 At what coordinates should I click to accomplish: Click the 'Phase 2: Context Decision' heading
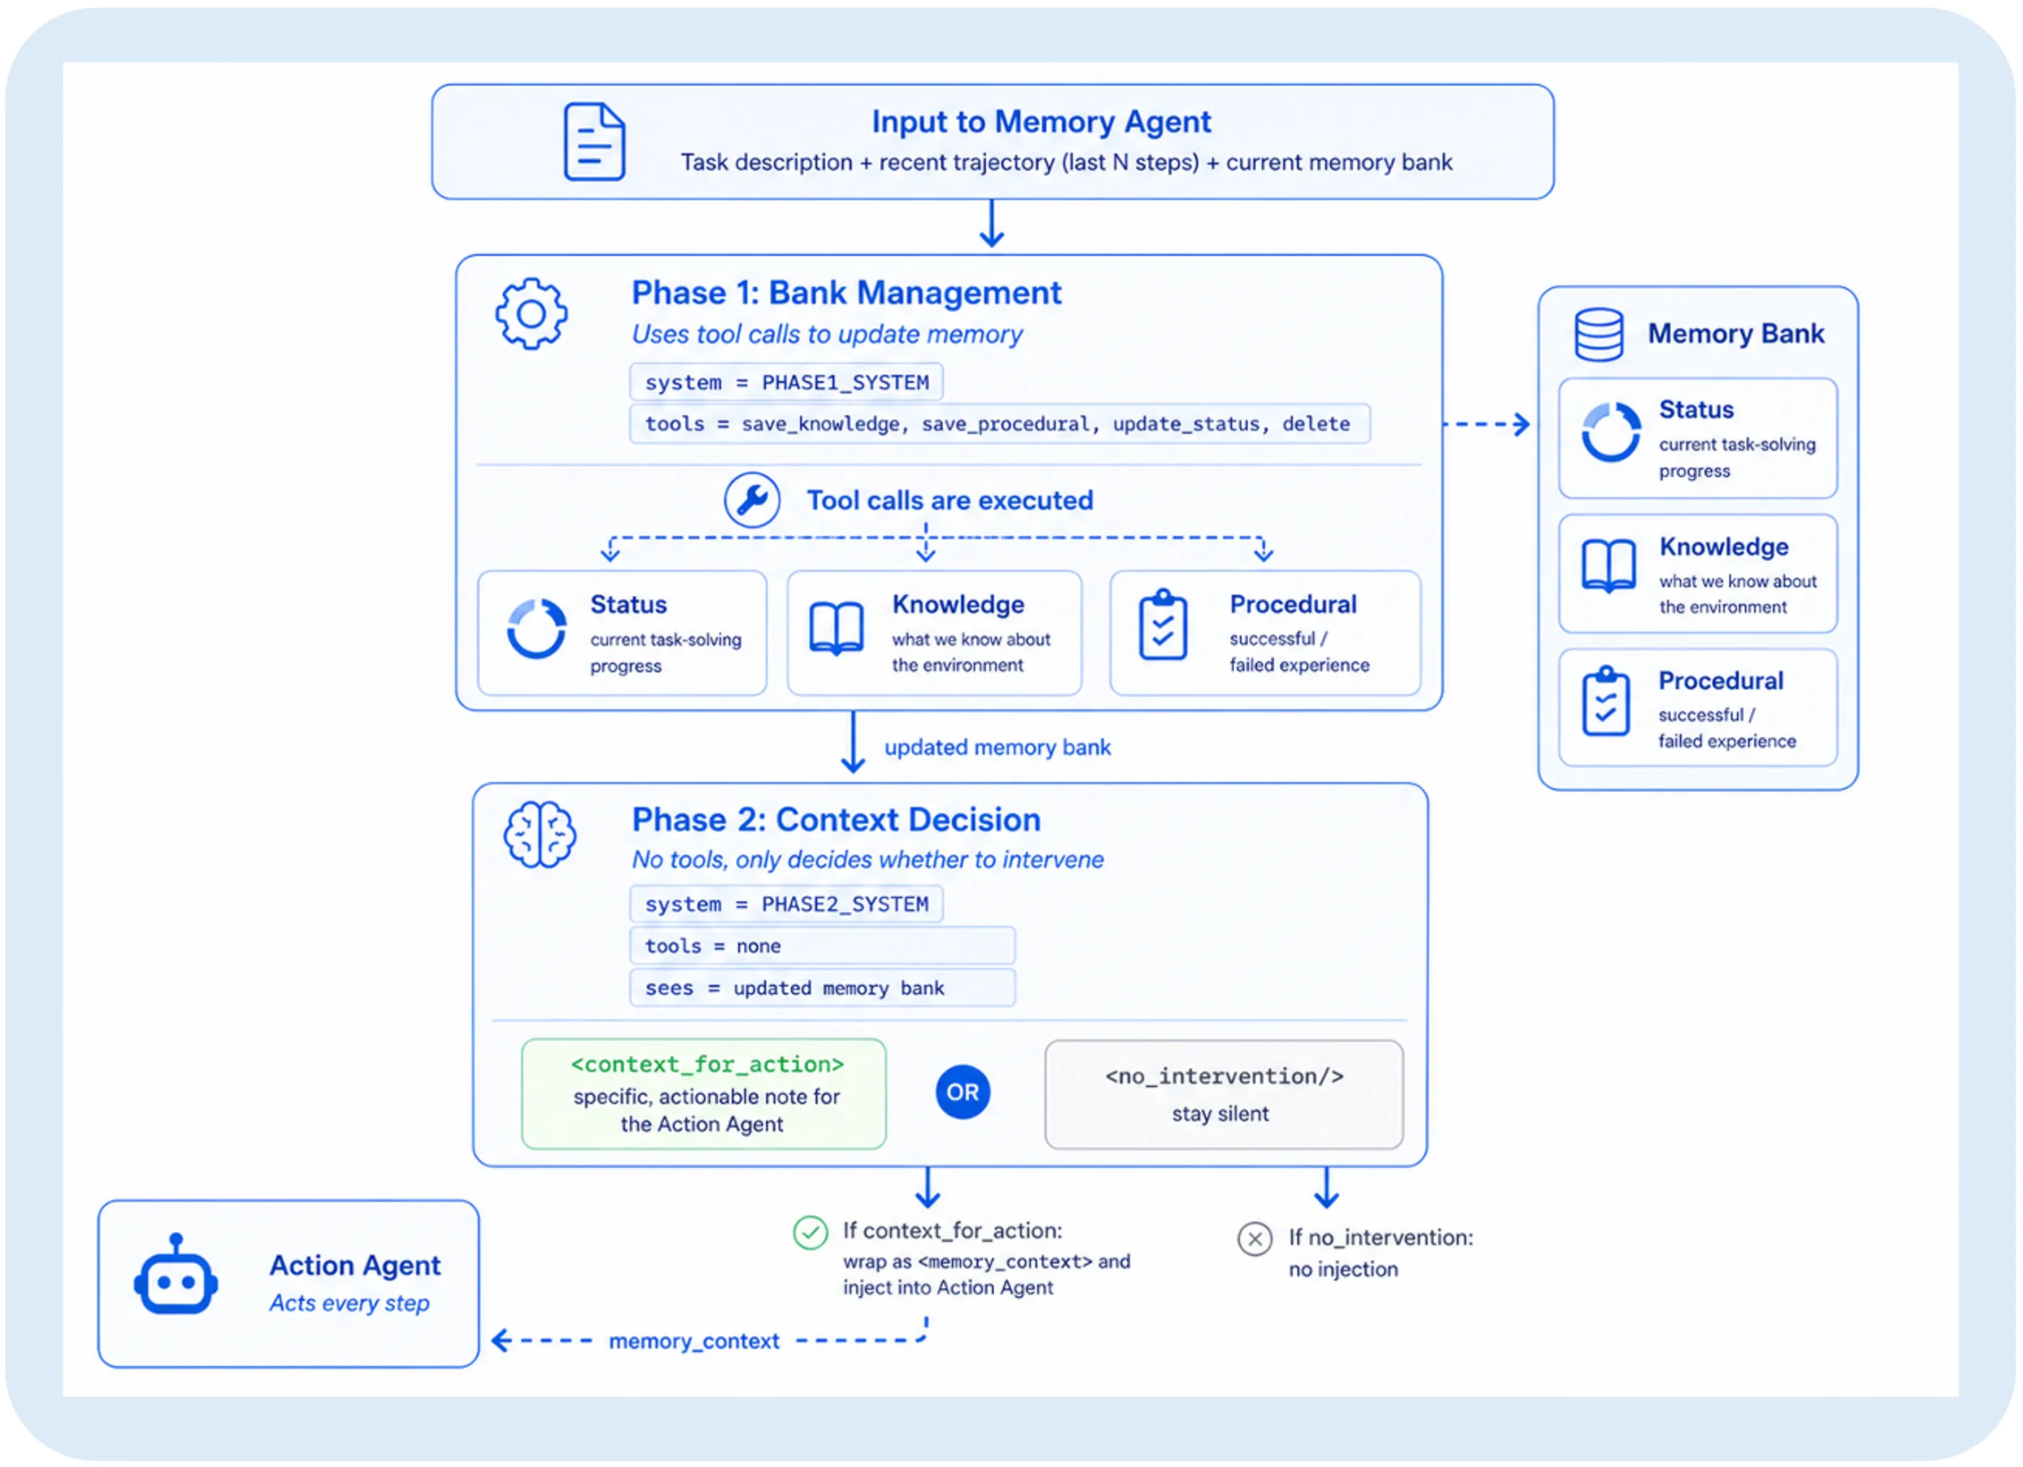pyautogui.click(x=836, y=820)
